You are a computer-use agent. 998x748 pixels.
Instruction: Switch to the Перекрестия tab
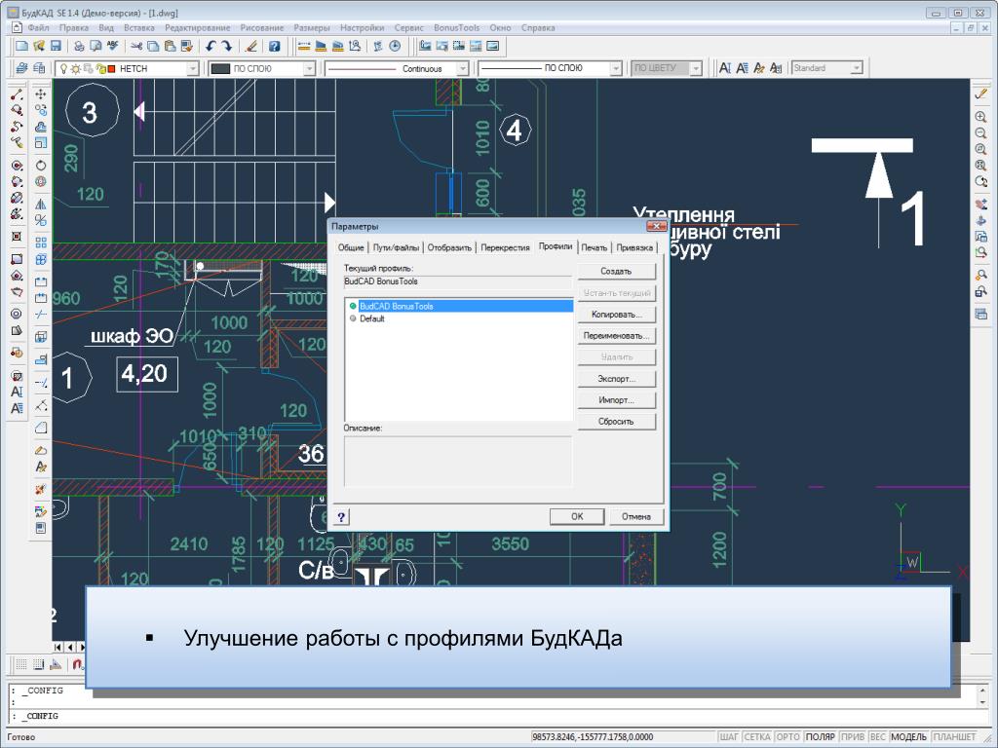pos(505,247)
